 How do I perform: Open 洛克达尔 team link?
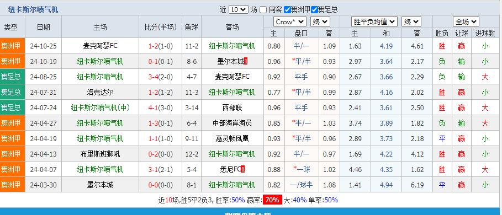[100, 92]
